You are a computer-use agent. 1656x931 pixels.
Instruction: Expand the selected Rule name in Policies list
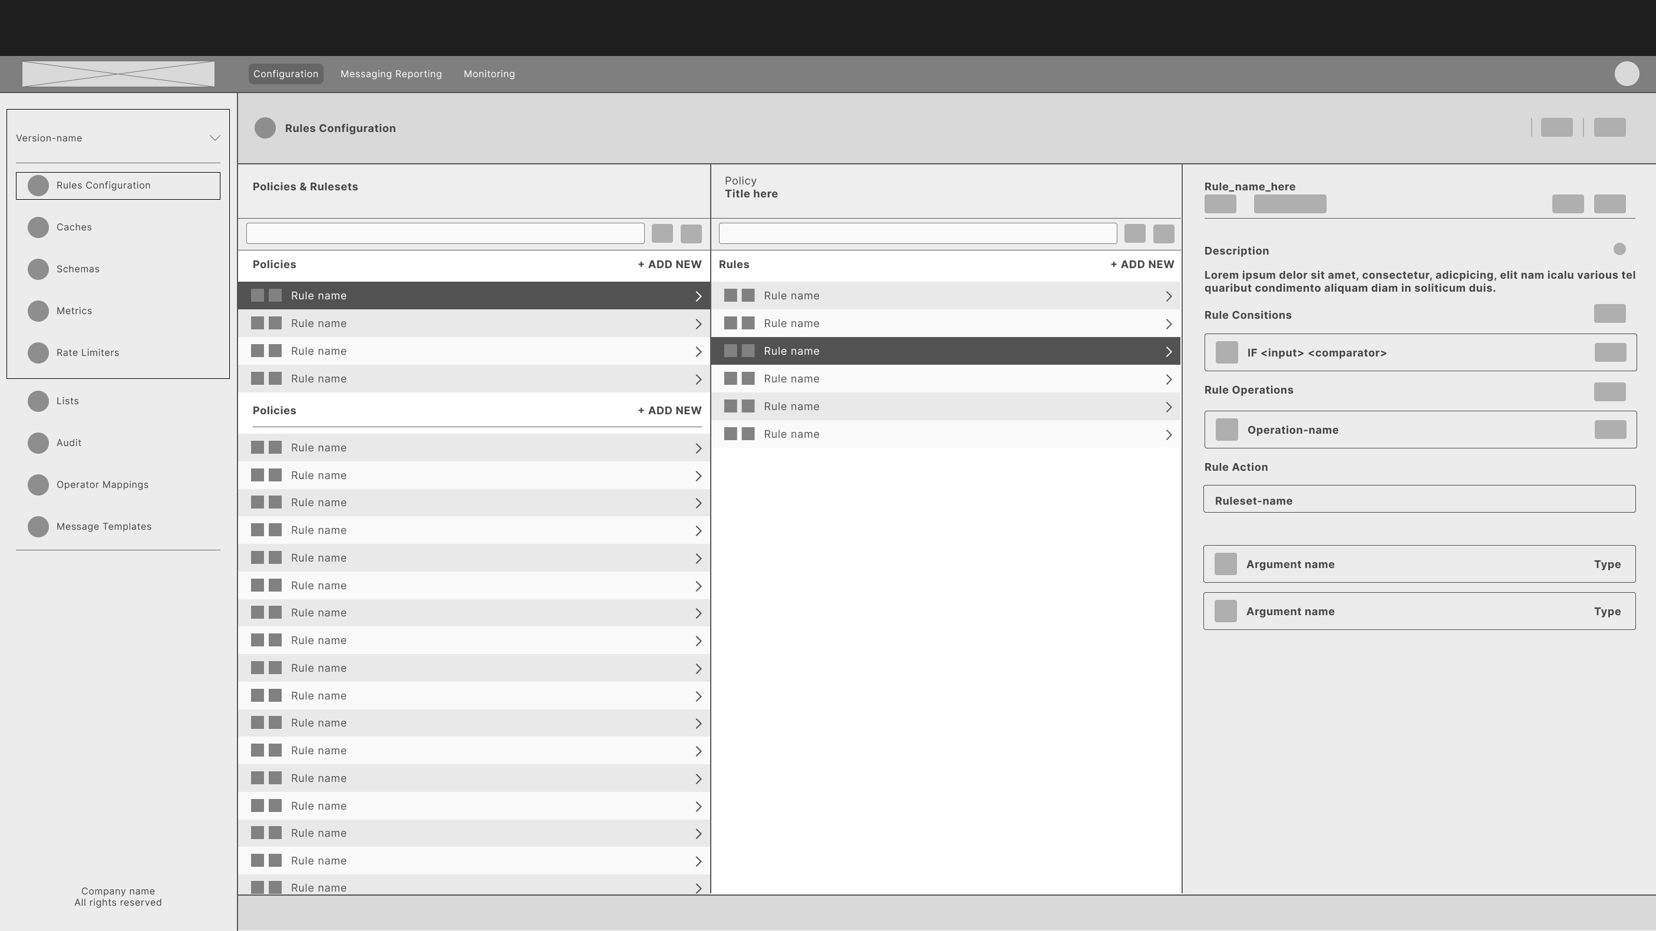pos(698,296)
